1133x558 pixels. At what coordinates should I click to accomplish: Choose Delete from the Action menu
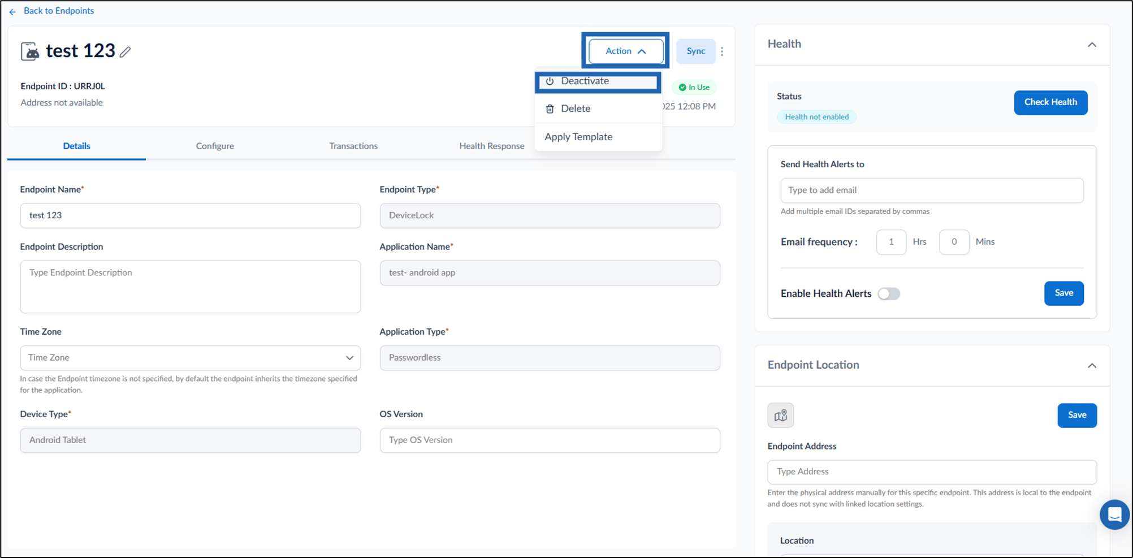coord(598,109)
